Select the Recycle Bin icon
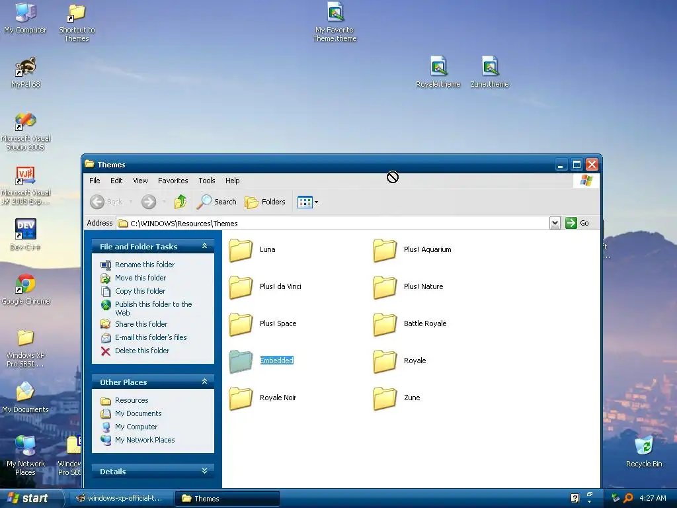The width and height of the screenshot is (677, 508). tap(644, 452)
